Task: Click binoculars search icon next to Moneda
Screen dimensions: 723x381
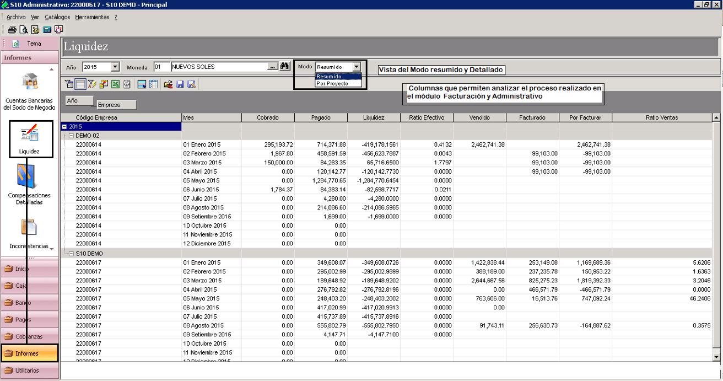Action: click(x=285, y=67)
